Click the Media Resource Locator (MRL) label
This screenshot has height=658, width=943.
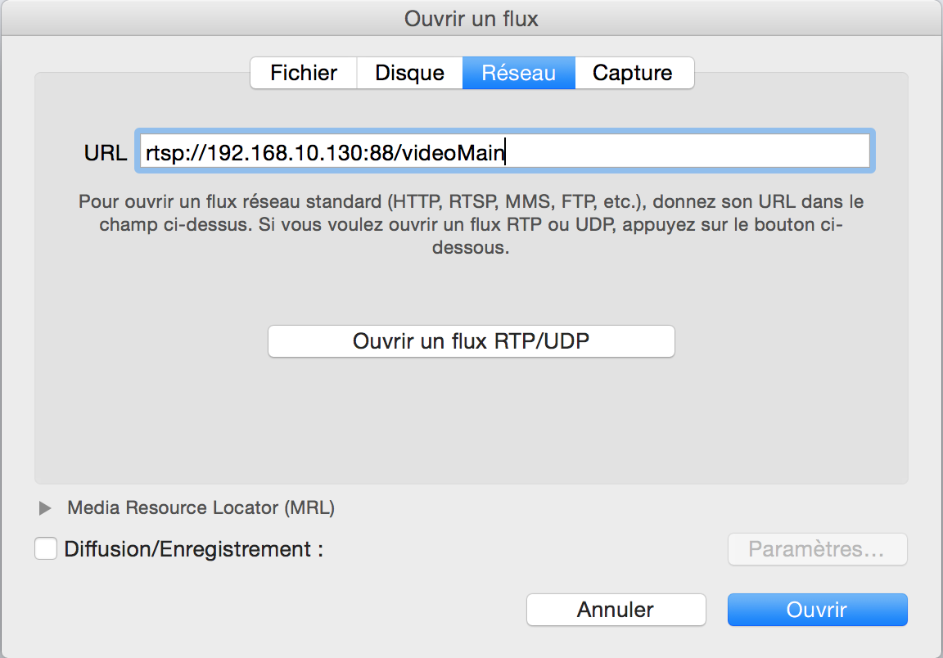coord(201,508)
